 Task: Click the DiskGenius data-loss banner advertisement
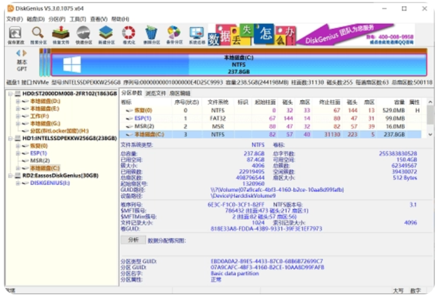(x=311, y=35)
